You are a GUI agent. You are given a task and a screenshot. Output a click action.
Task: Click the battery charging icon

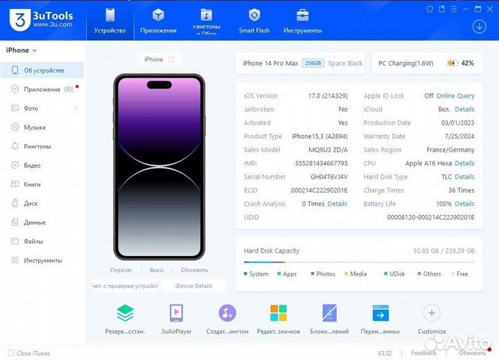[453, 63]
